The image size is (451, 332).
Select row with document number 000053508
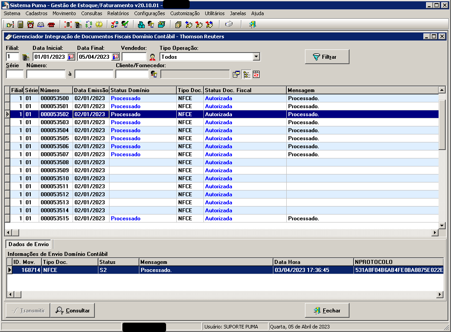pos(55,162)
